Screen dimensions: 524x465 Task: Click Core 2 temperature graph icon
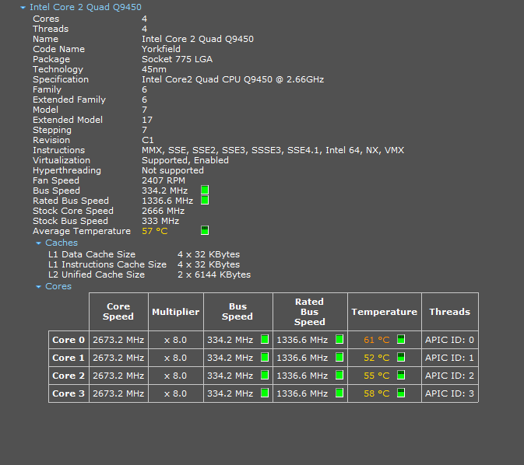click(x=401, y=375)
